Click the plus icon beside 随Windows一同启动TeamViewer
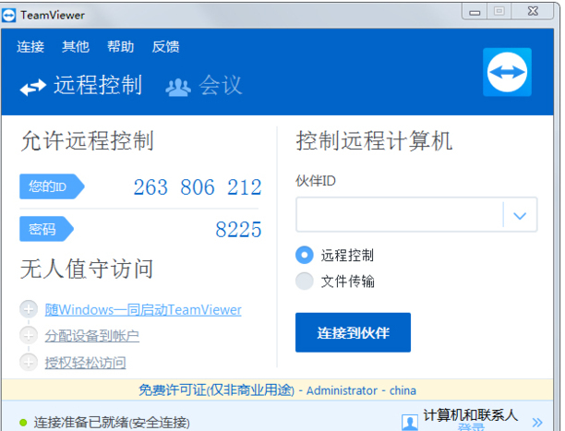 (29, 309)
